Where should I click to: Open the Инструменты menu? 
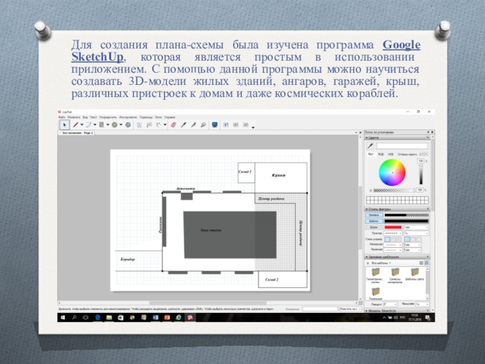pos(128,116)
